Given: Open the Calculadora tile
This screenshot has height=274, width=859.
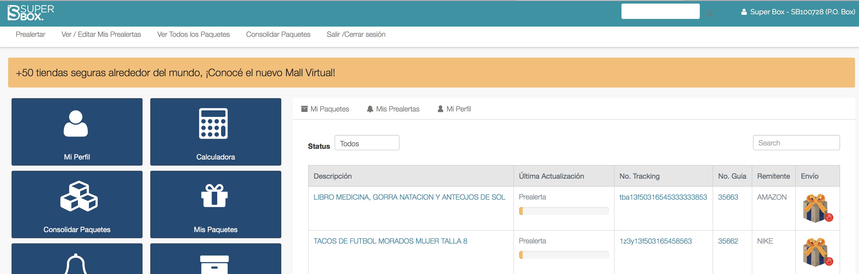Looking at the screenshot, I should 216,132.
